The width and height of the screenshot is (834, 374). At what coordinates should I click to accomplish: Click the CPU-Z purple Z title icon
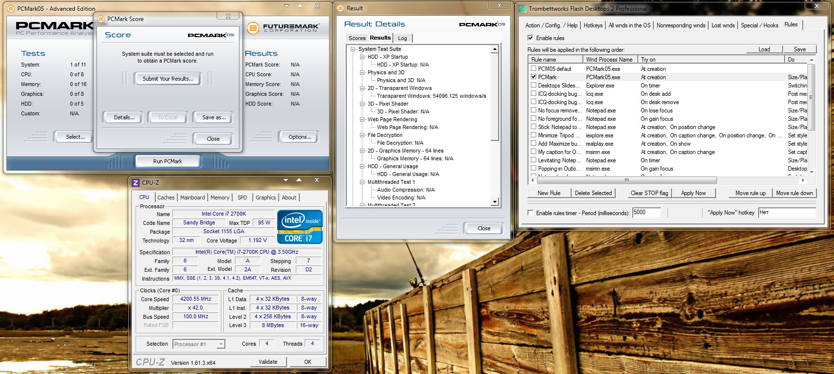136,182
